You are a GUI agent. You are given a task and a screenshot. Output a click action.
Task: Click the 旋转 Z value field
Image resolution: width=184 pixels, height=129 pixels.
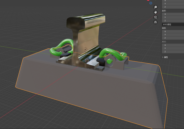(173, 21)
